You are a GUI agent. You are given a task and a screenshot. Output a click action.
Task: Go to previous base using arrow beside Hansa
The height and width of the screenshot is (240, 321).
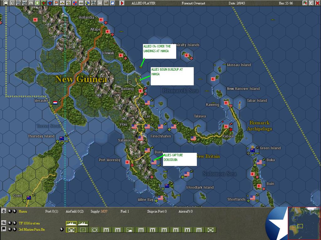coord(10,211)
